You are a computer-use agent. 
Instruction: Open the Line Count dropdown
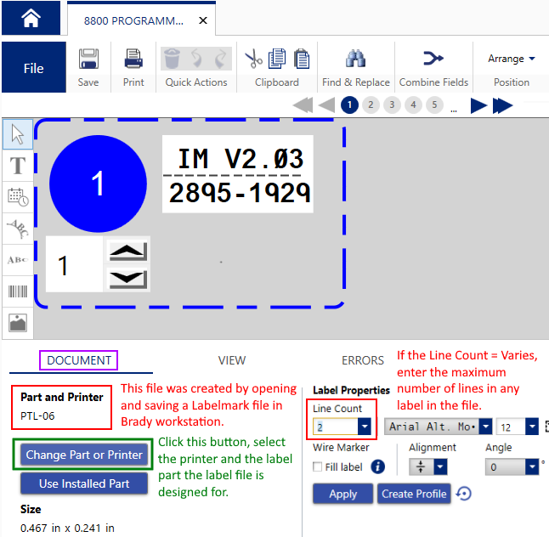(364, 427)
